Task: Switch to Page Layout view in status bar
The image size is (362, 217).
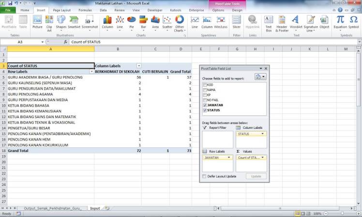Action: tap(303, 214)
